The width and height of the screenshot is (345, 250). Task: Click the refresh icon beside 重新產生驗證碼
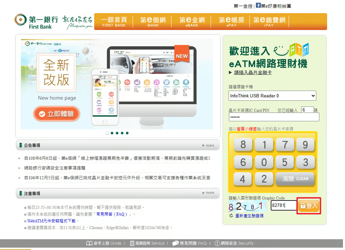231,216
